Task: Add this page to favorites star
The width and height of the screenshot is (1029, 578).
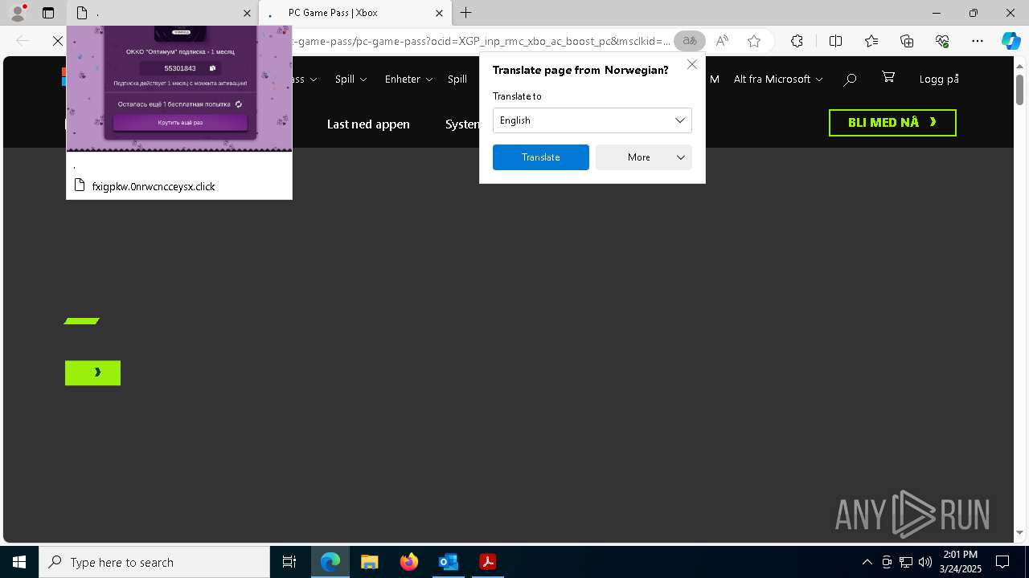Action: coord(754,41)
